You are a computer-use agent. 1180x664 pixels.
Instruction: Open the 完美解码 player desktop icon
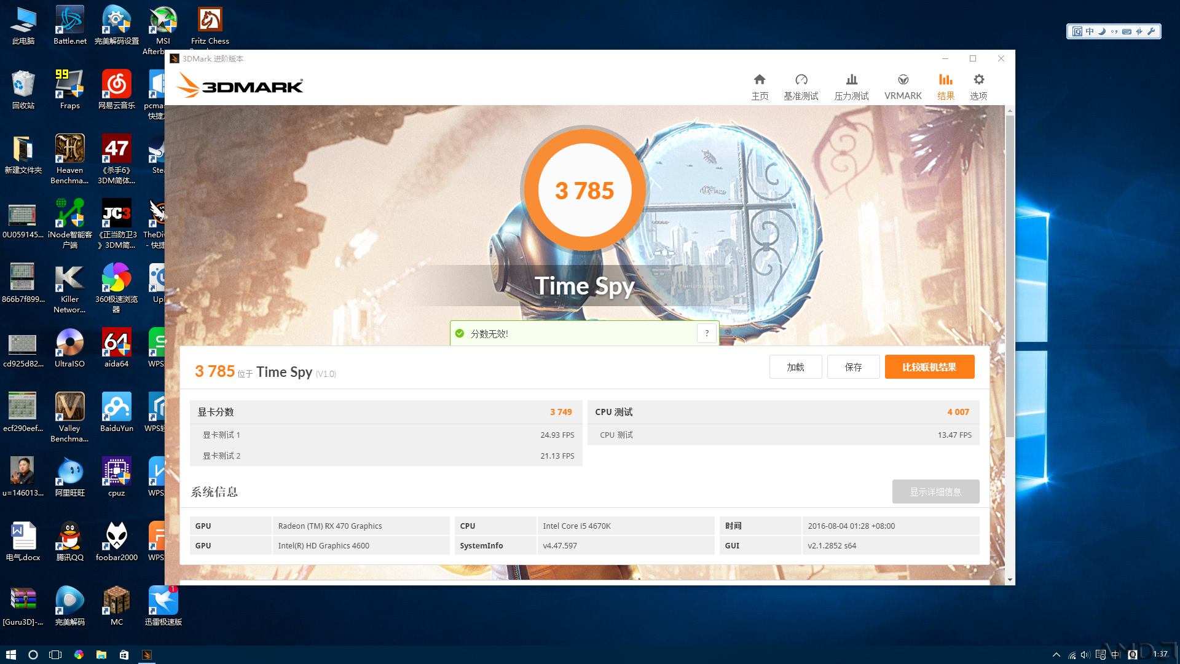[x=70, y=607]
